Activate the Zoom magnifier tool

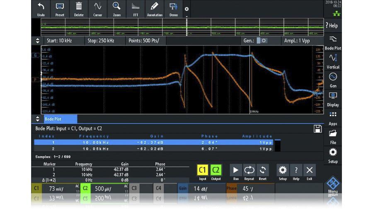point(116,8)
